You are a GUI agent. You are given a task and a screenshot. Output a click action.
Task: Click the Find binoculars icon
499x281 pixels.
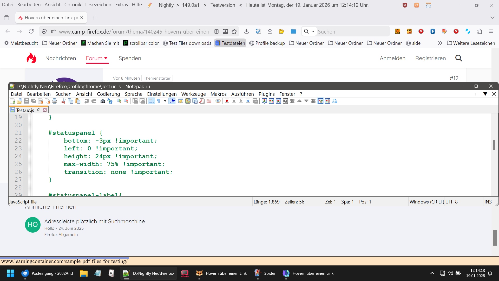(103, 101)
